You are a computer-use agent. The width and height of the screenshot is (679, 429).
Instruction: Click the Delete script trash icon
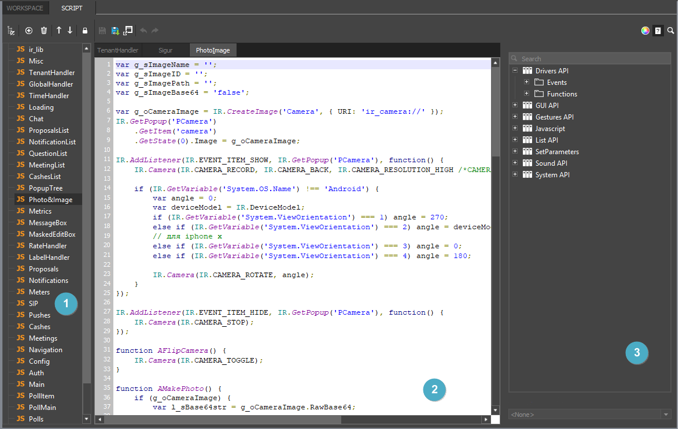click(x=44, y=30)
